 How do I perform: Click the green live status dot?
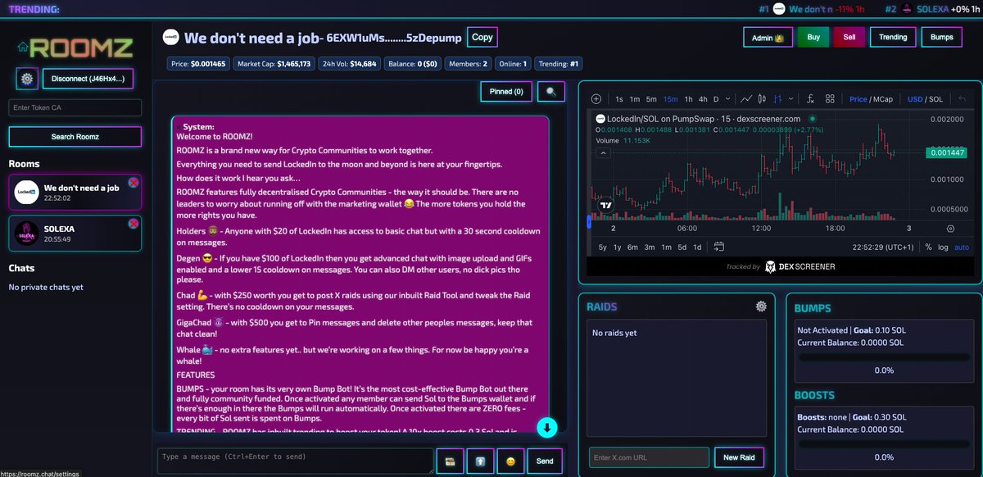point(812,119)
